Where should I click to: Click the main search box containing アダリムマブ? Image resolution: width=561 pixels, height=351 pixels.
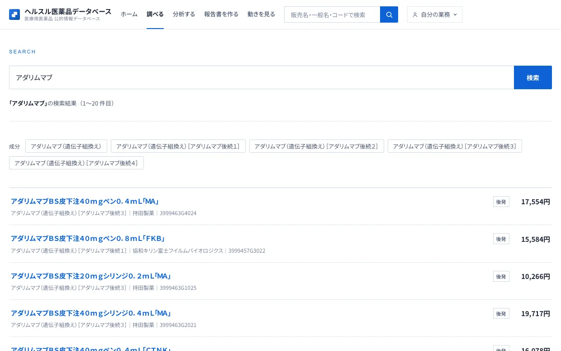(x=261, y=77)
